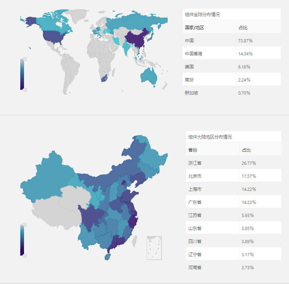289x284 pixels.
Task: Click the 3.89% value
Action: coord(248,242)
